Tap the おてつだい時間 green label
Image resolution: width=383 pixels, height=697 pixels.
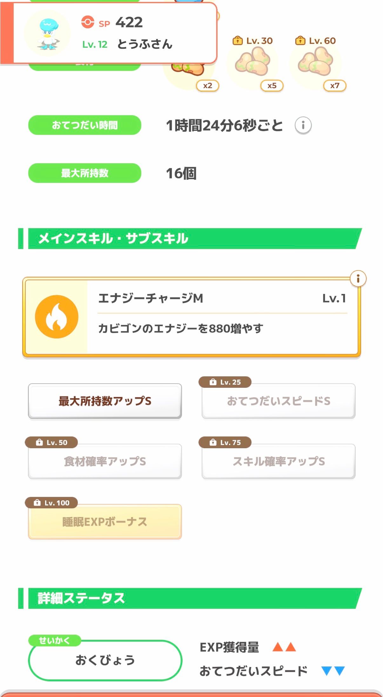click(x=85, y=125)
